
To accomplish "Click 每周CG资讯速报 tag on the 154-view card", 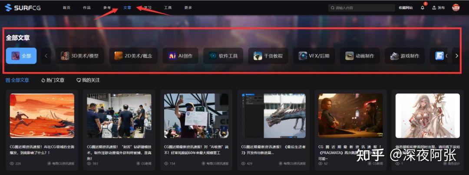I will pyautogui.click(x=215, y=164).
